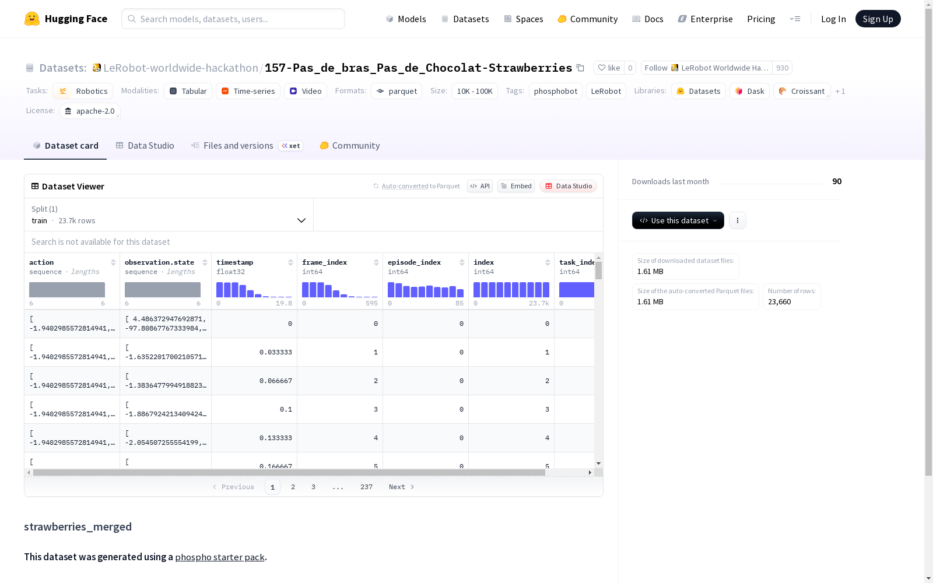The image size is (933, 583).
Task: Click the Embed button
Action: 516,186
